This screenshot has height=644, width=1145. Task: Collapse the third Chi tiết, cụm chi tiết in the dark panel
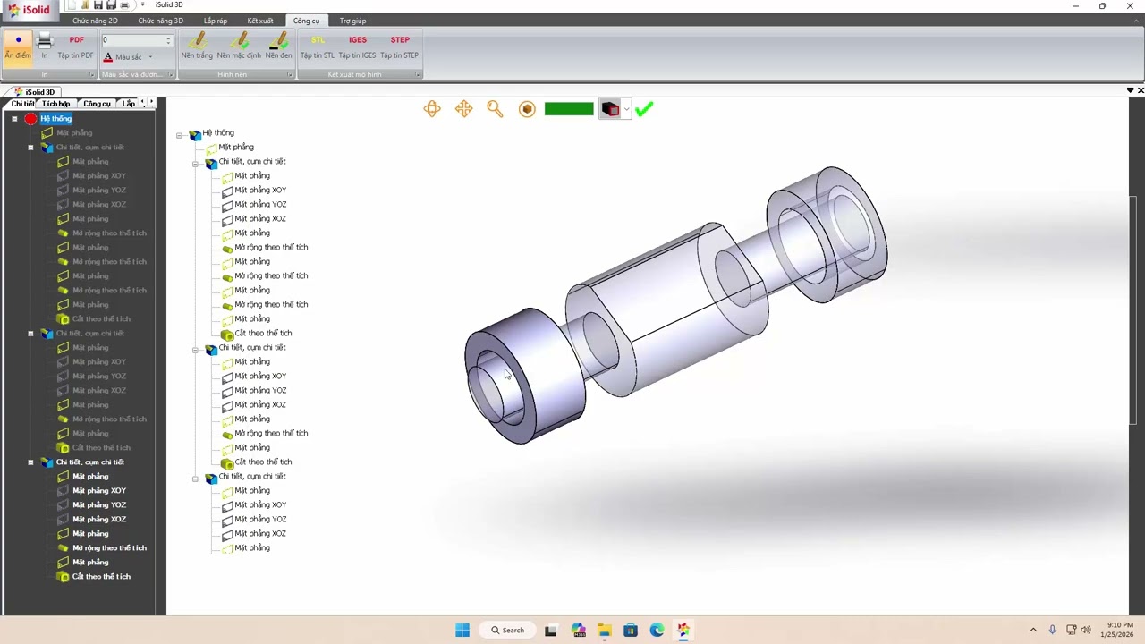point(30,462)
